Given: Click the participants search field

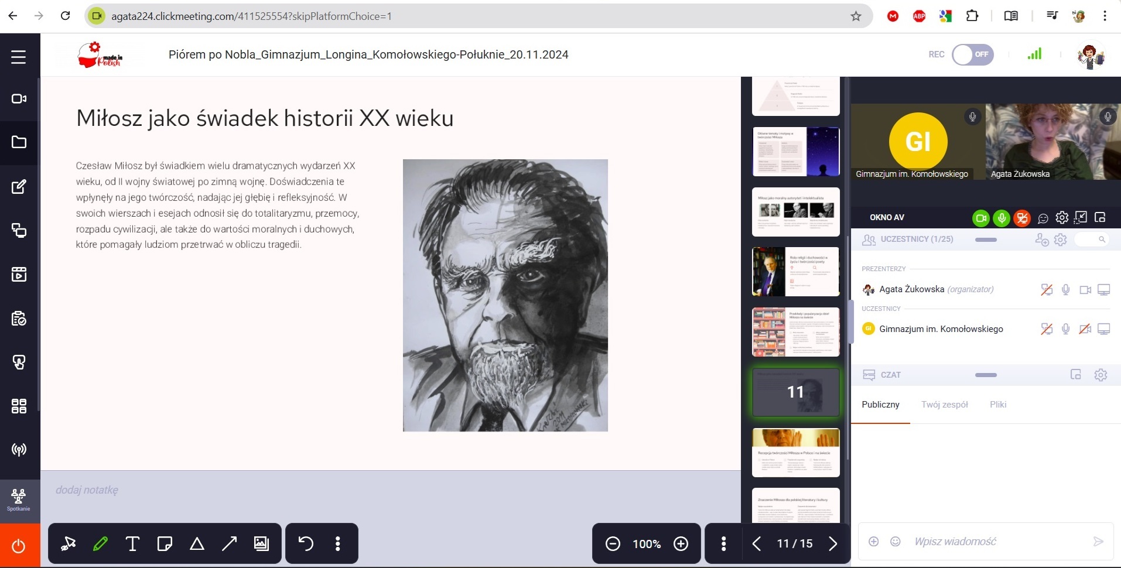Looking at the screenshot, I should (1092, 239).
